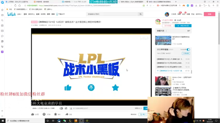
Task: Open the chat bubble icon in left sidebar
Action: pos(2,36)
